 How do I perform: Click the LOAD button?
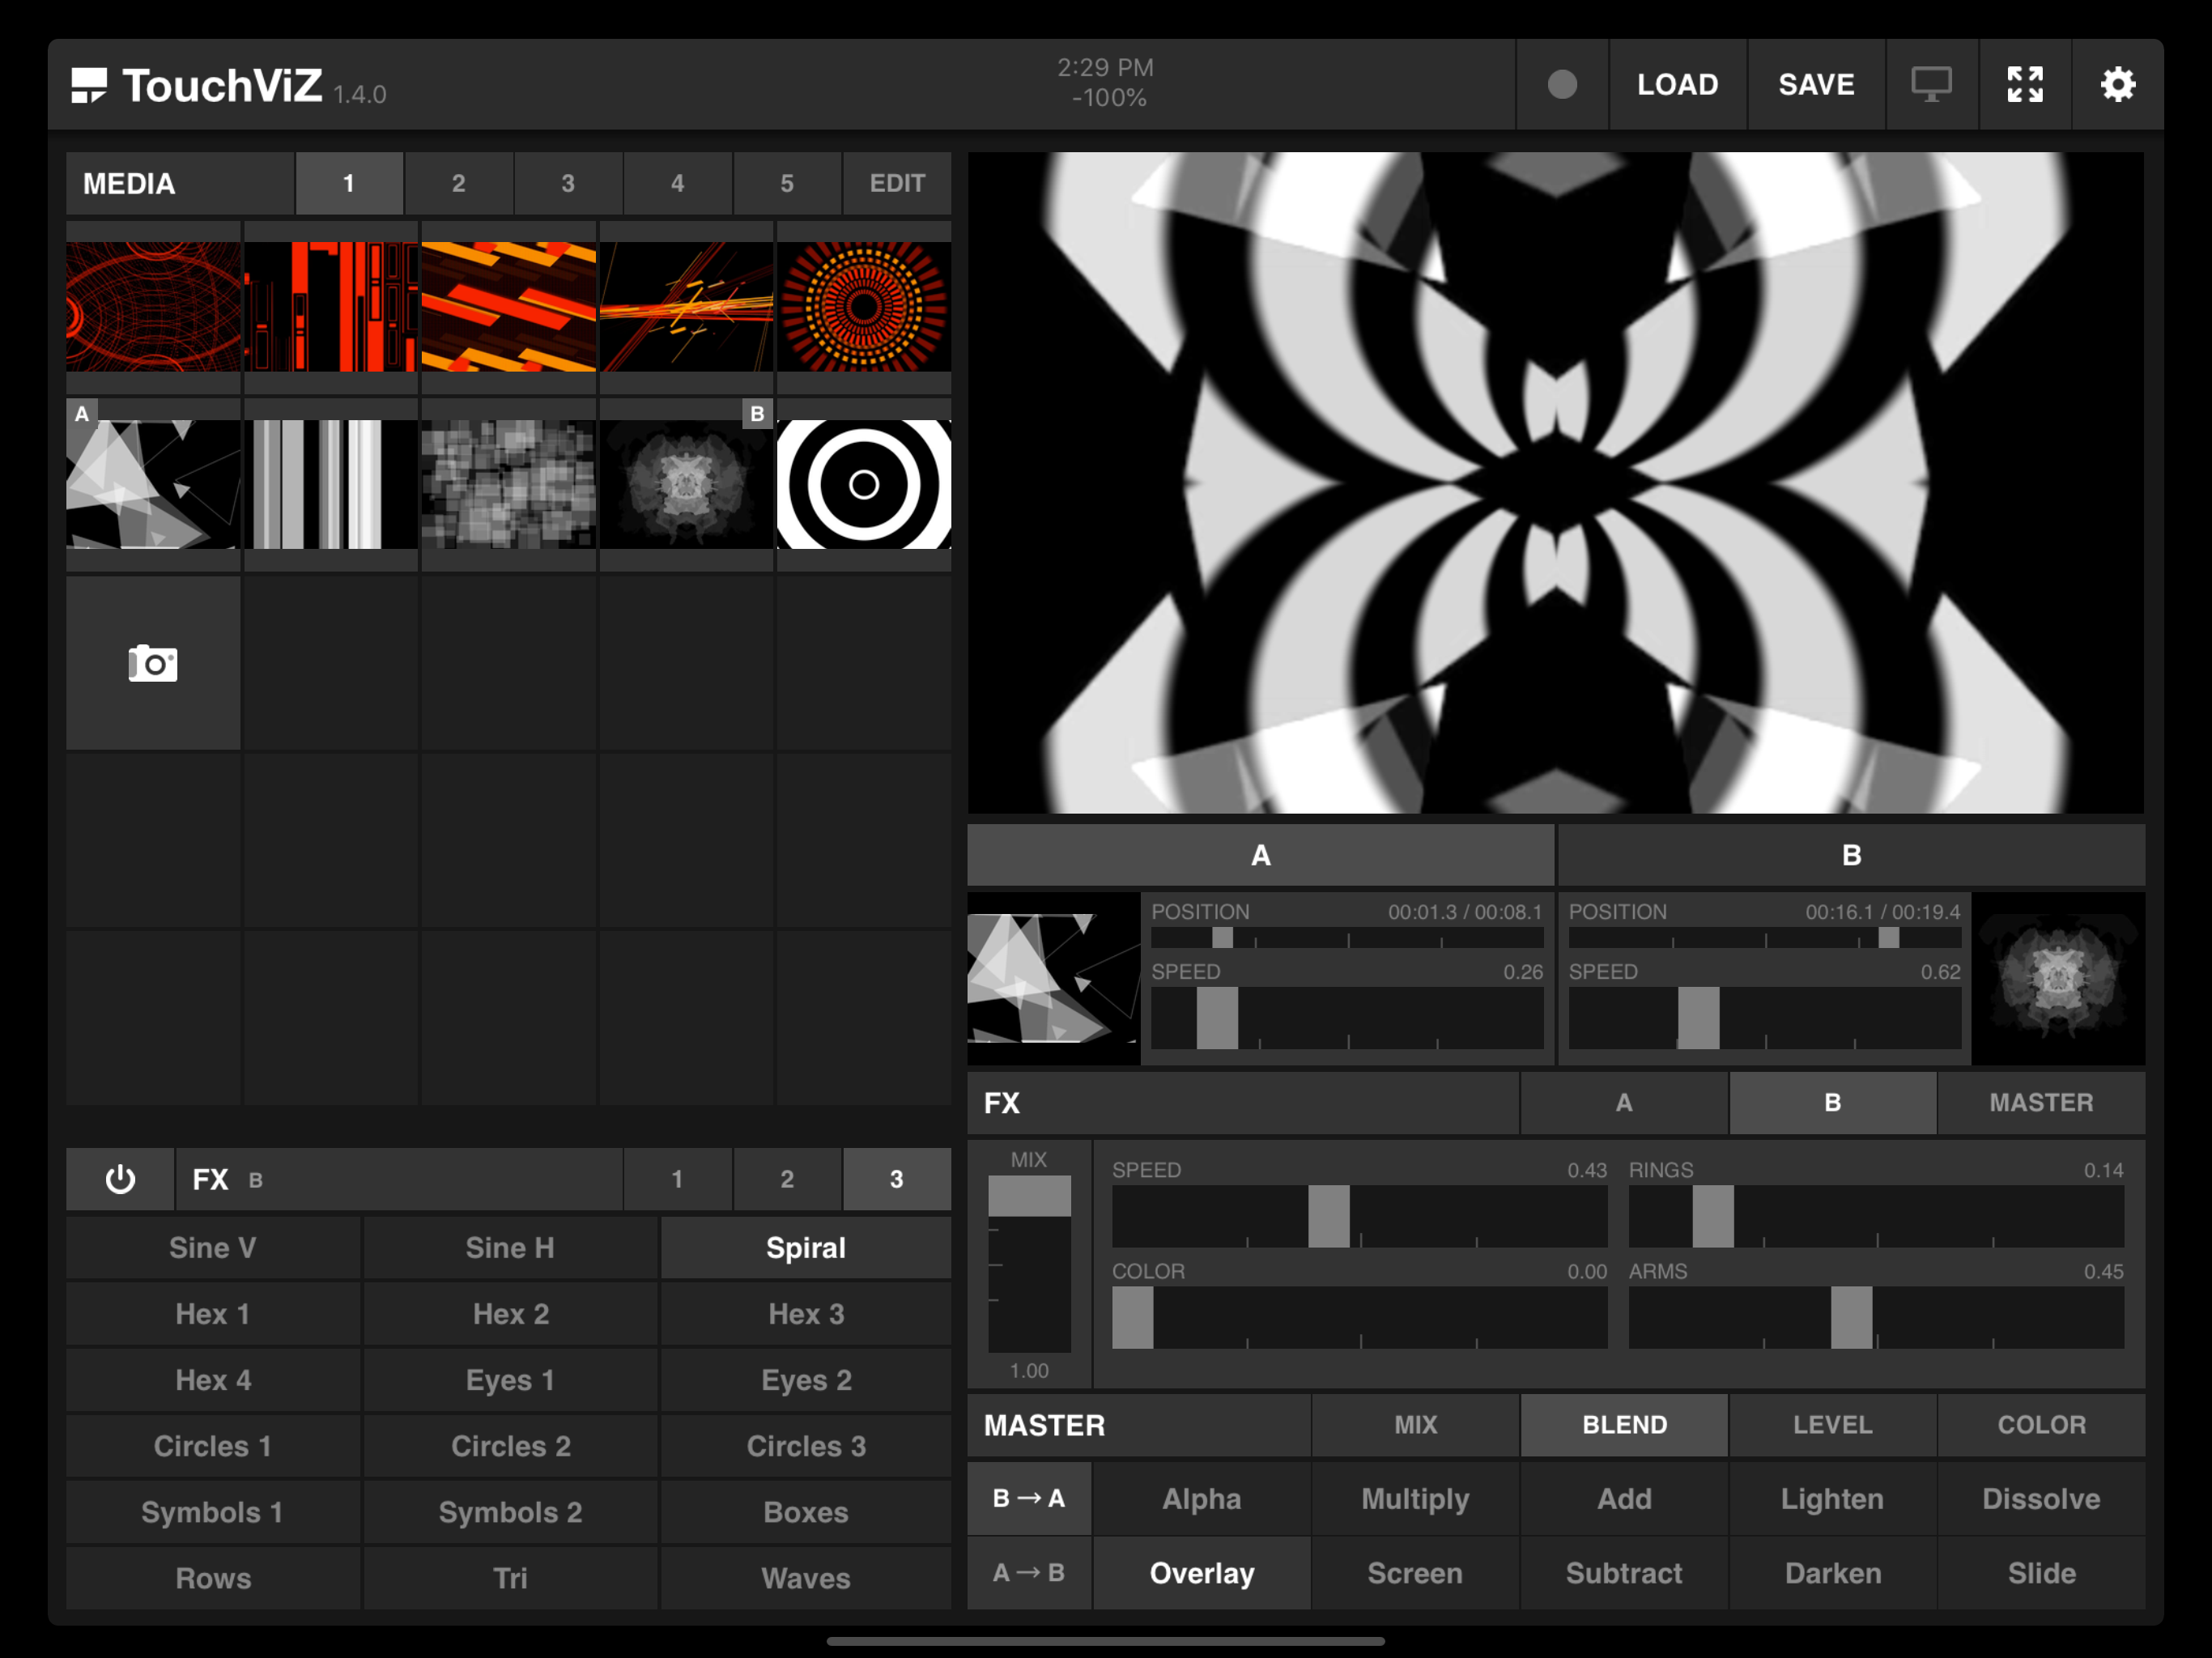click(x=1677, y=85)
